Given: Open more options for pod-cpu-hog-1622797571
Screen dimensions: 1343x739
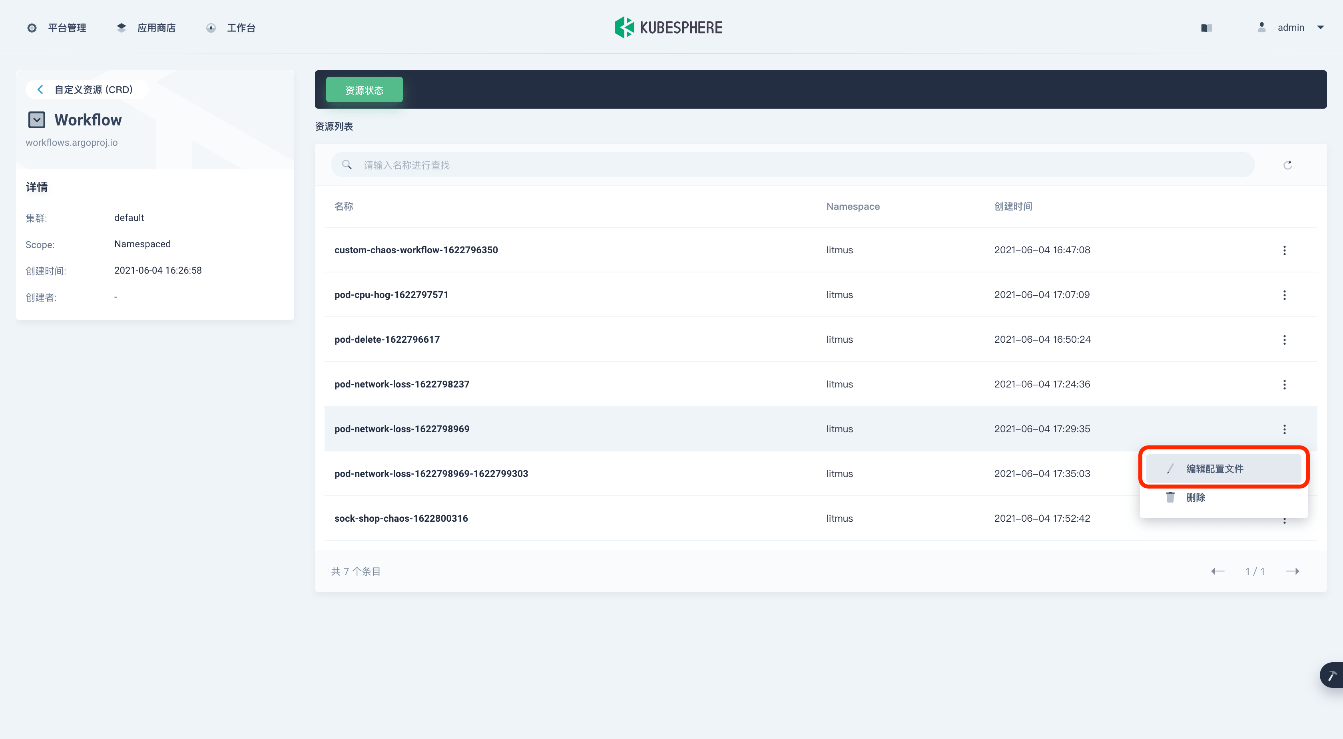Looking at the screenshot, I should pos(1284,295).
